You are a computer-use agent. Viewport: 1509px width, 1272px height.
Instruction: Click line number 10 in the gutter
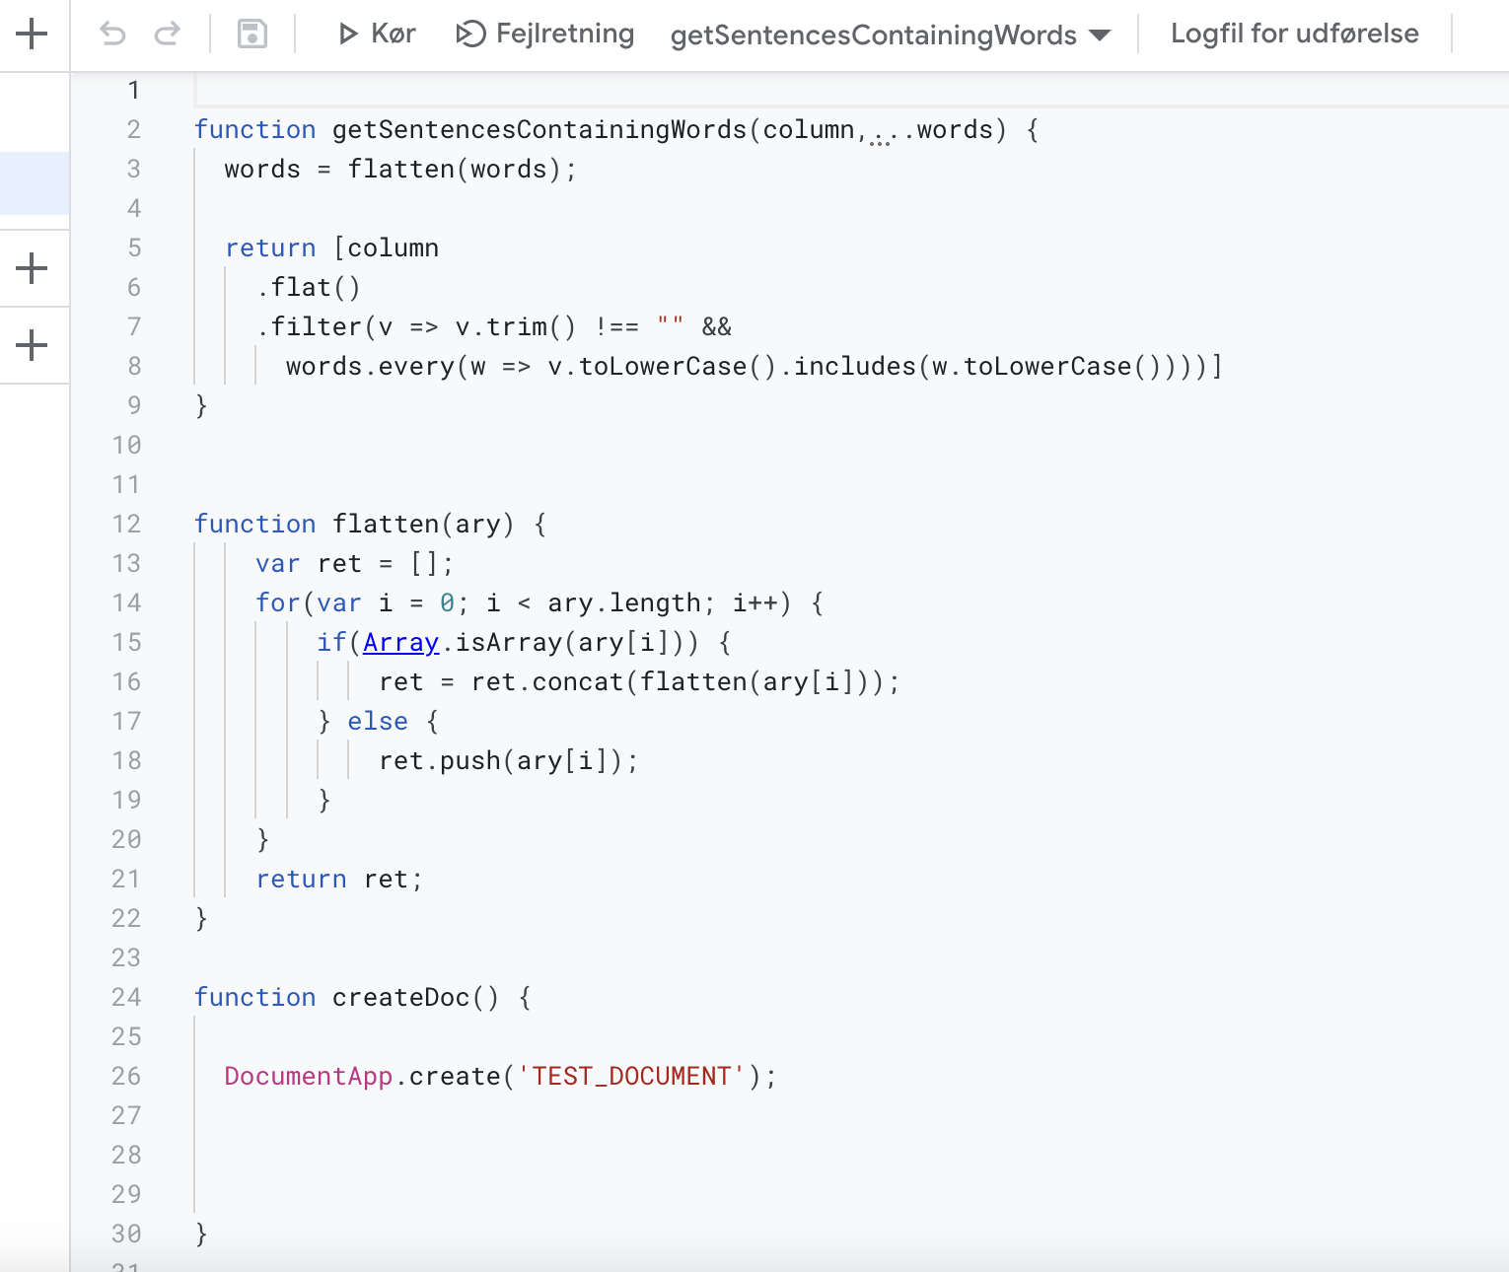tap(126, 446)
